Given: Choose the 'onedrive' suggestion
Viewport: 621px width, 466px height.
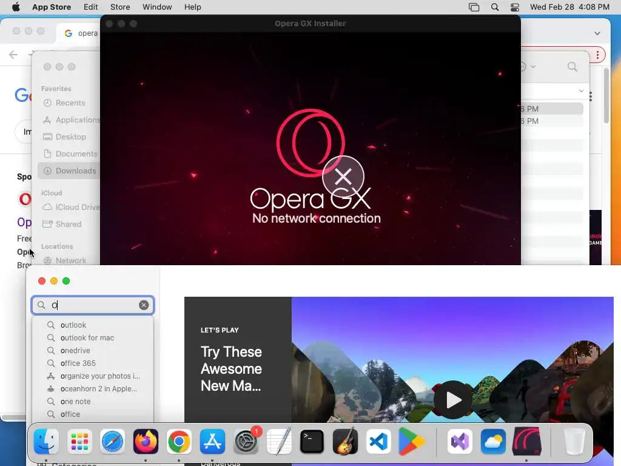Looking at the screenshot, I should point(93,350).
